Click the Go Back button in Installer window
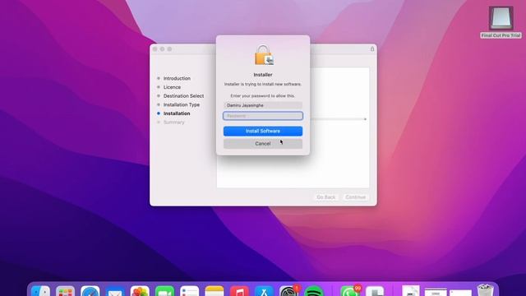Image resolution: width=526 pixels, height=296 pixels. (x=325, y=197)
